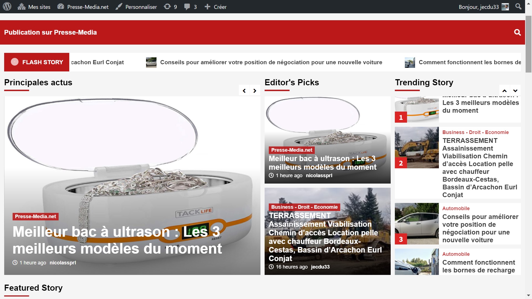Open ticker story Comment fonctionnent les bornes
This screenshot has width=532, height=299.
click(x=470, y=62)
